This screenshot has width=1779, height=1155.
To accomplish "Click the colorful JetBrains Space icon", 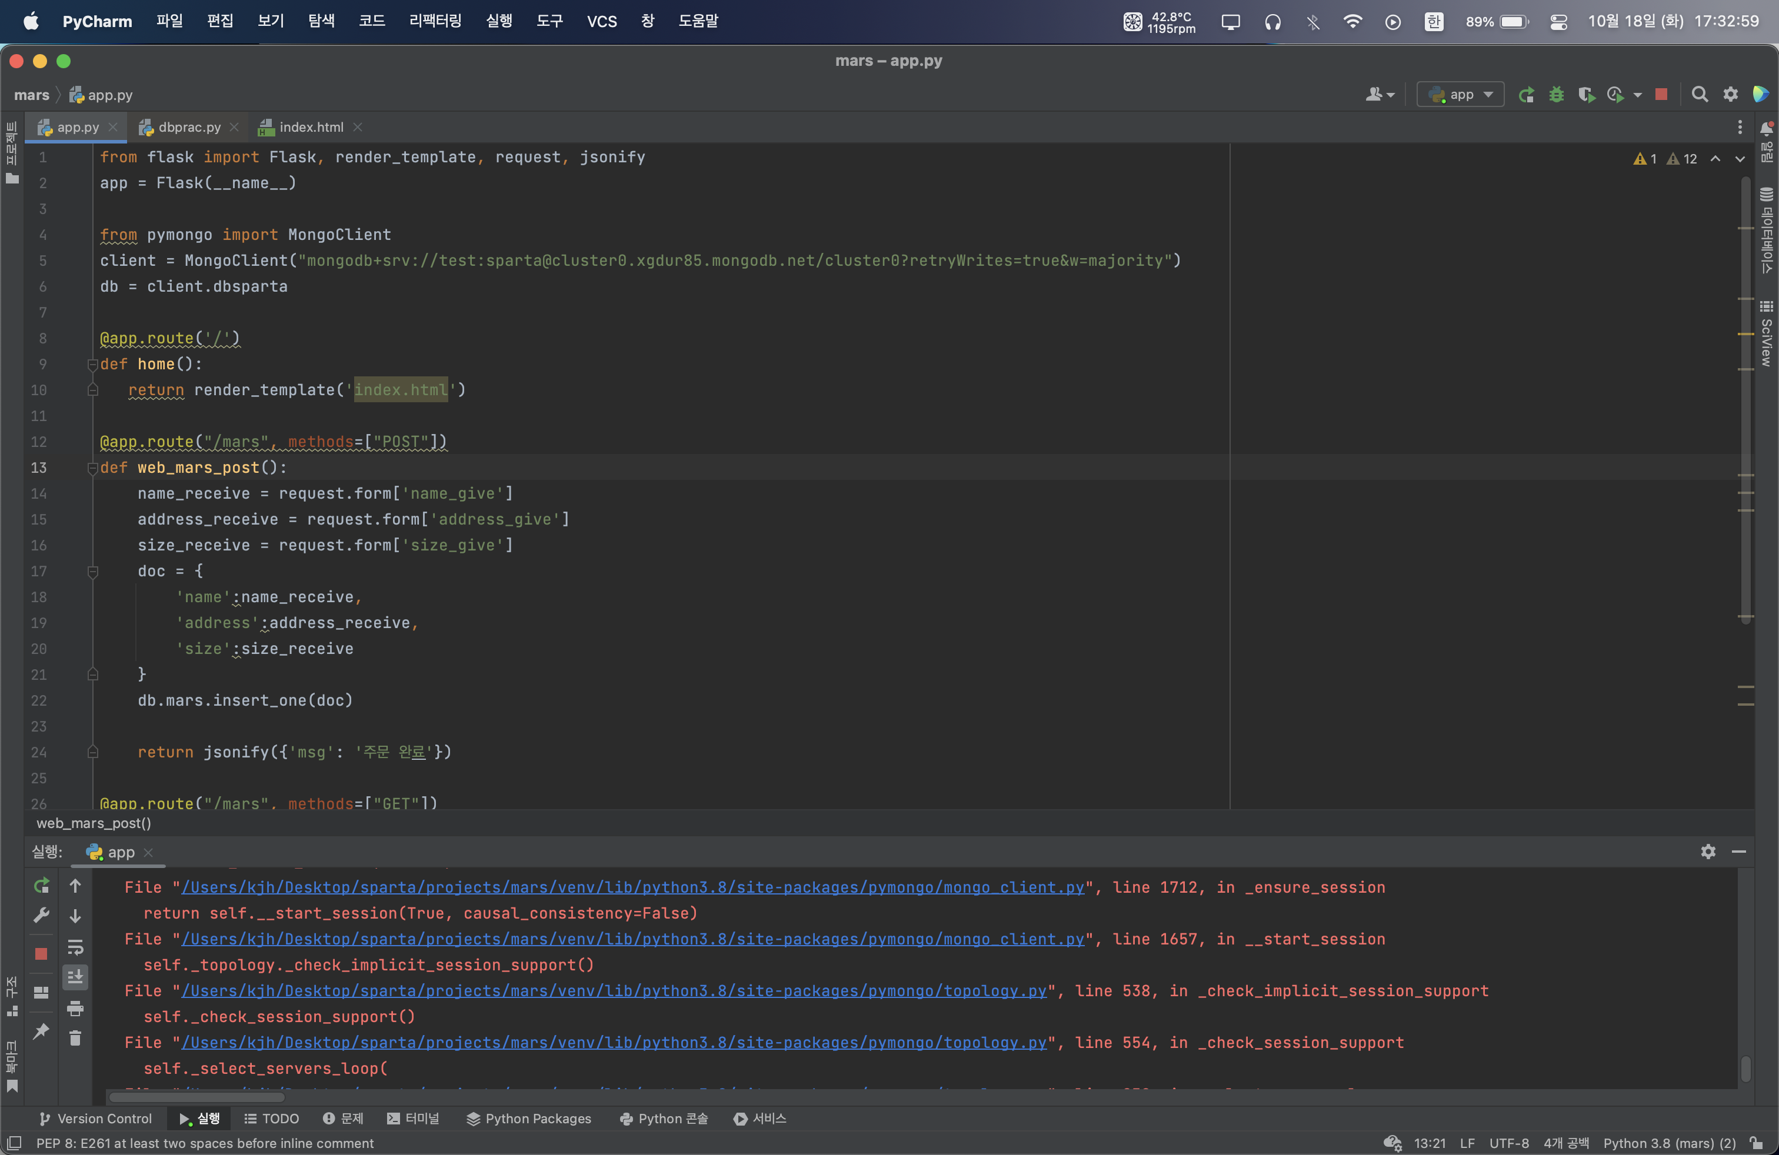I will (1760, 95).
